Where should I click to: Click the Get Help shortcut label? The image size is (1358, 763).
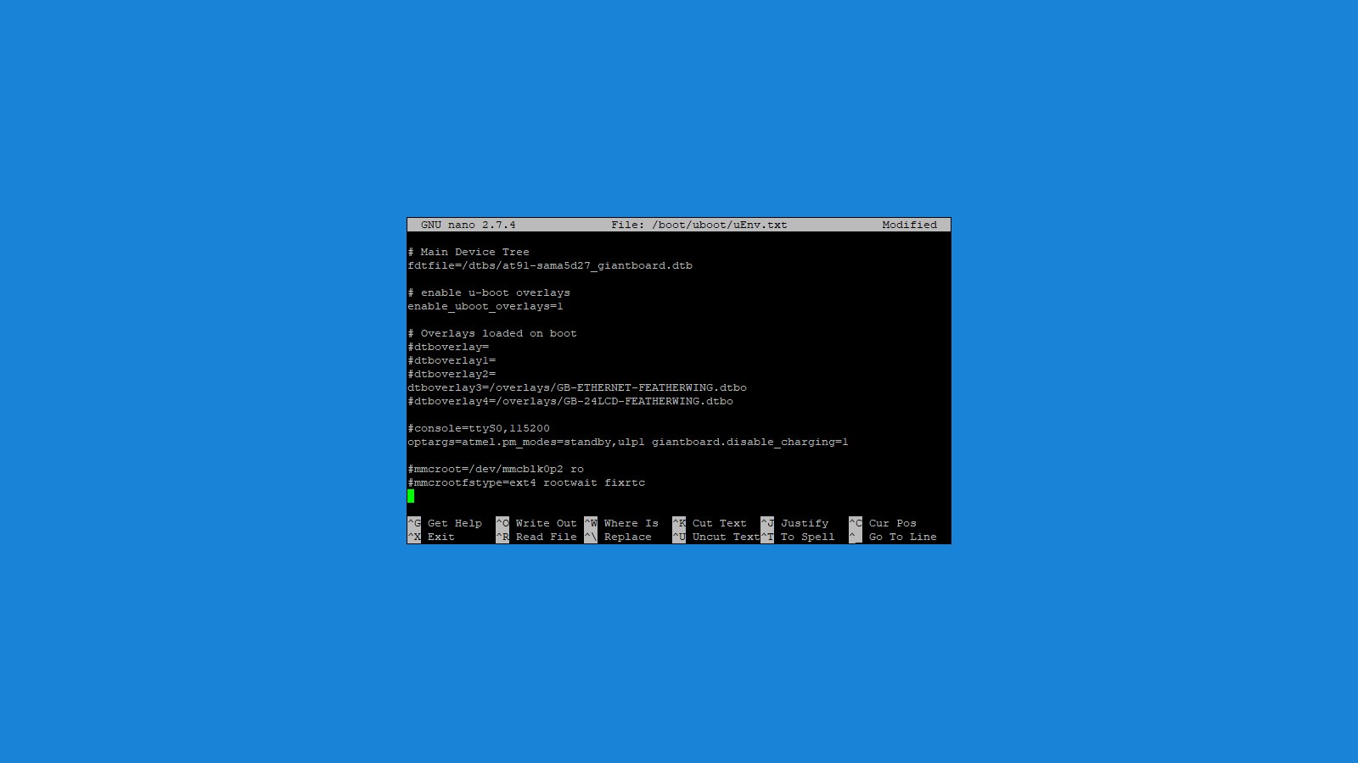point(455,523)
